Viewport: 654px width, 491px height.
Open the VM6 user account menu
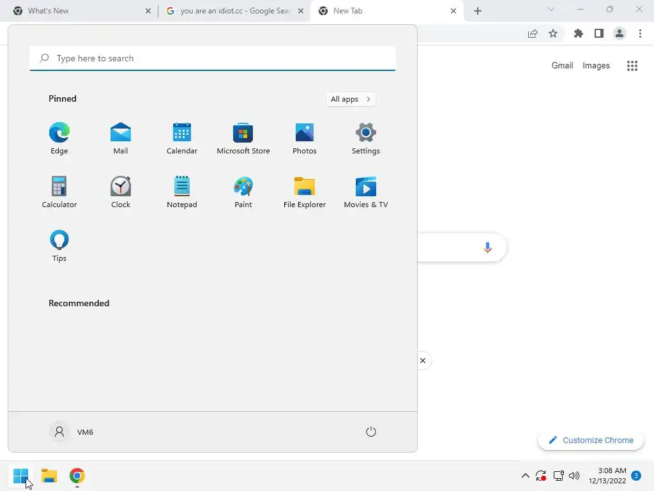[72, 432]
